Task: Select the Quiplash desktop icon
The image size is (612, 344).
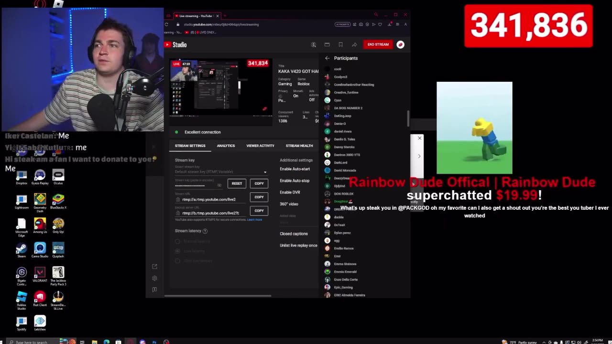Action: pyautogui.click(x=58, y=249)
